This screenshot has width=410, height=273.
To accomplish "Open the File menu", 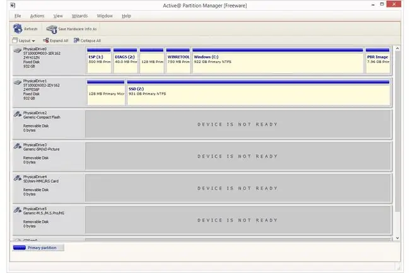I will 18,16.
